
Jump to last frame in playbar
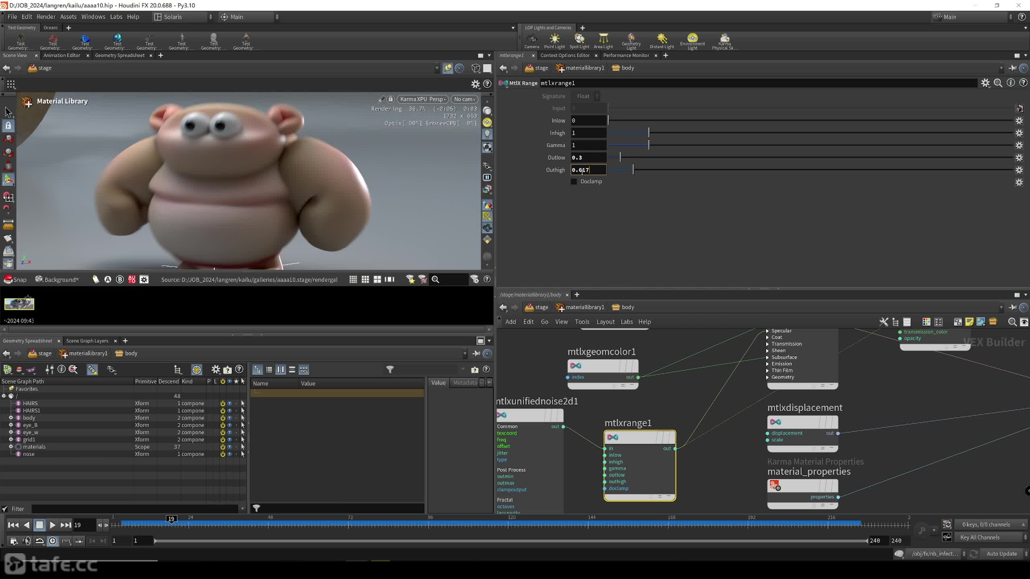tap(66, 525)
